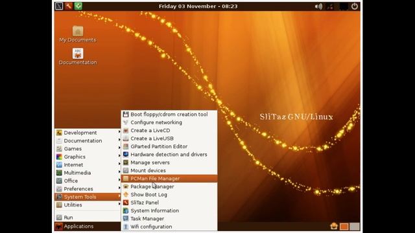Expand the Utilities submenu arrow
Image resolution: width=415 pixels, height=233 pixels.
point(119,204)
